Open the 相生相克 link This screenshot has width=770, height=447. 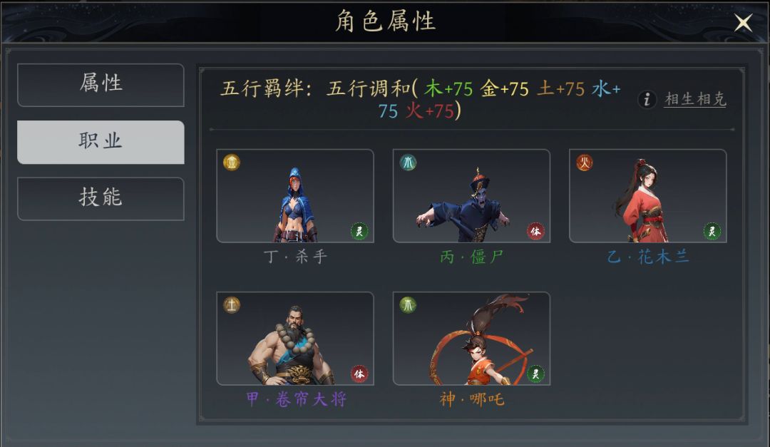[695, 99]
